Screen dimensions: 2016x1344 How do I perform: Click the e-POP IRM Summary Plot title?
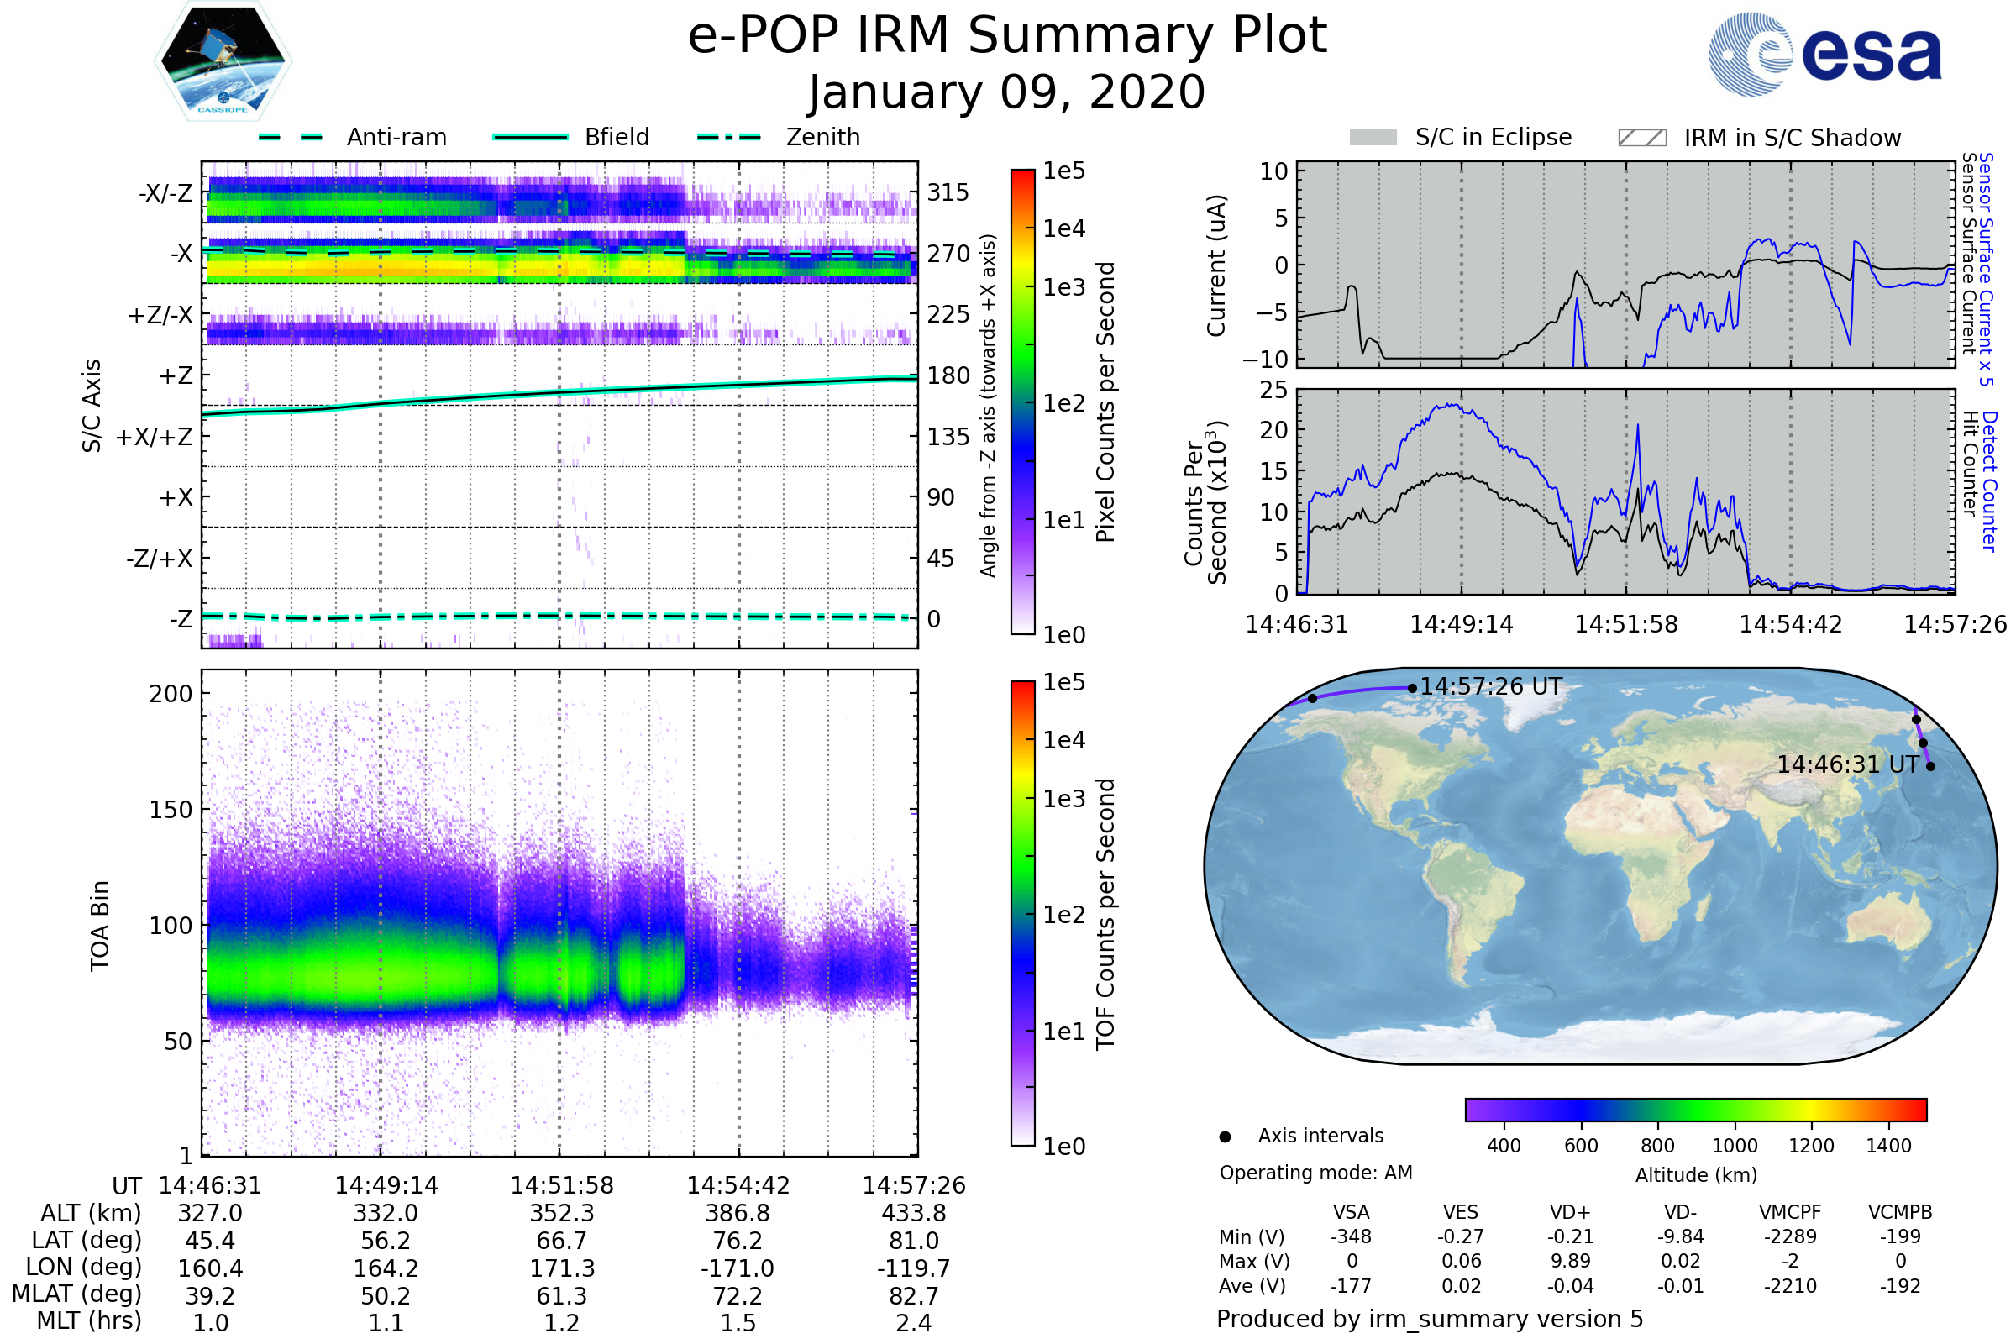1007,36
